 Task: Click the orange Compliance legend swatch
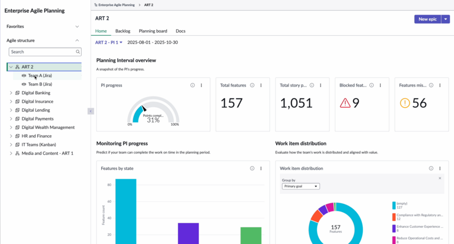(394, 217)
